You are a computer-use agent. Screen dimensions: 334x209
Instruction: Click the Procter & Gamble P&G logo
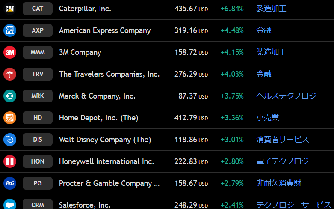coord(10,183)
